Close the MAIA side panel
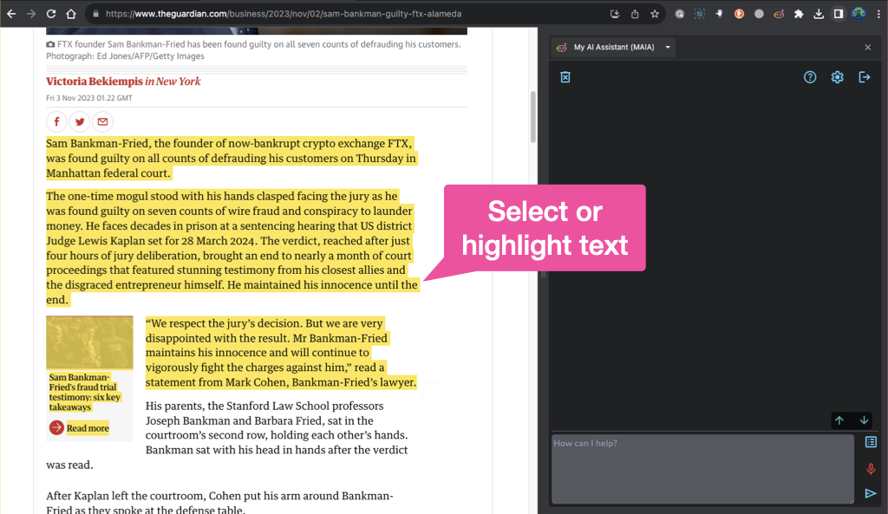The image size is (888, 514). [x=867, y=48]
